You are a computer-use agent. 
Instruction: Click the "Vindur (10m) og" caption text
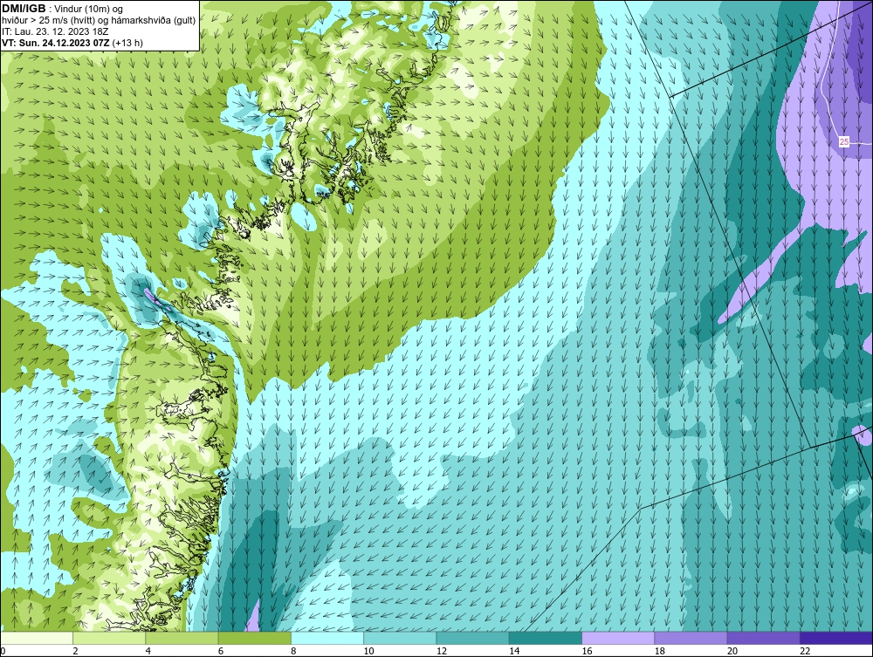coord(90,10)
